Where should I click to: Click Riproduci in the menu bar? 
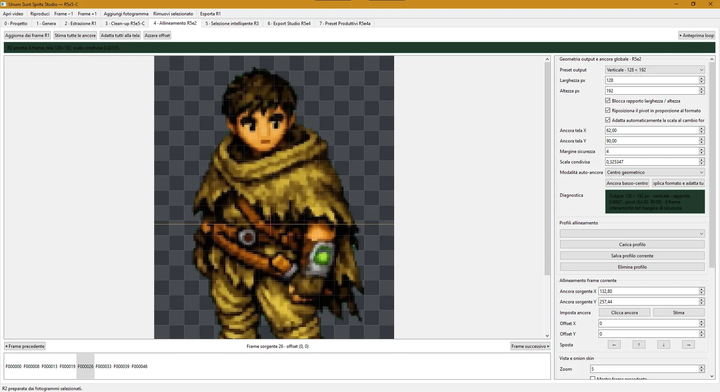(x=40, y=14)
